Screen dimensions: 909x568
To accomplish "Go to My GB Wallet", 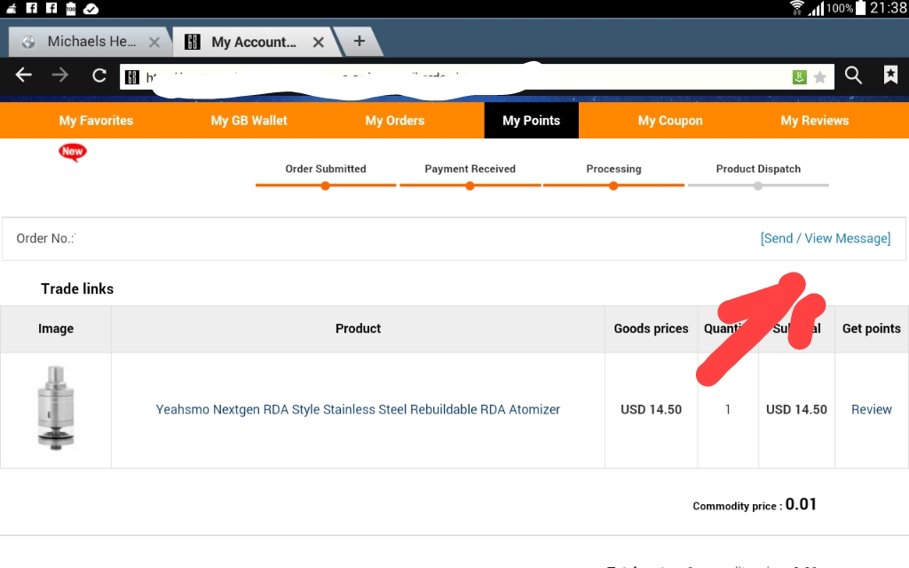I will pos(249,121).
